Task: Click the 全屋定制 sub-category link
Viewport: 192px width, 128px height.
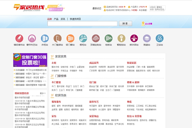Action: tap(81, 67)
